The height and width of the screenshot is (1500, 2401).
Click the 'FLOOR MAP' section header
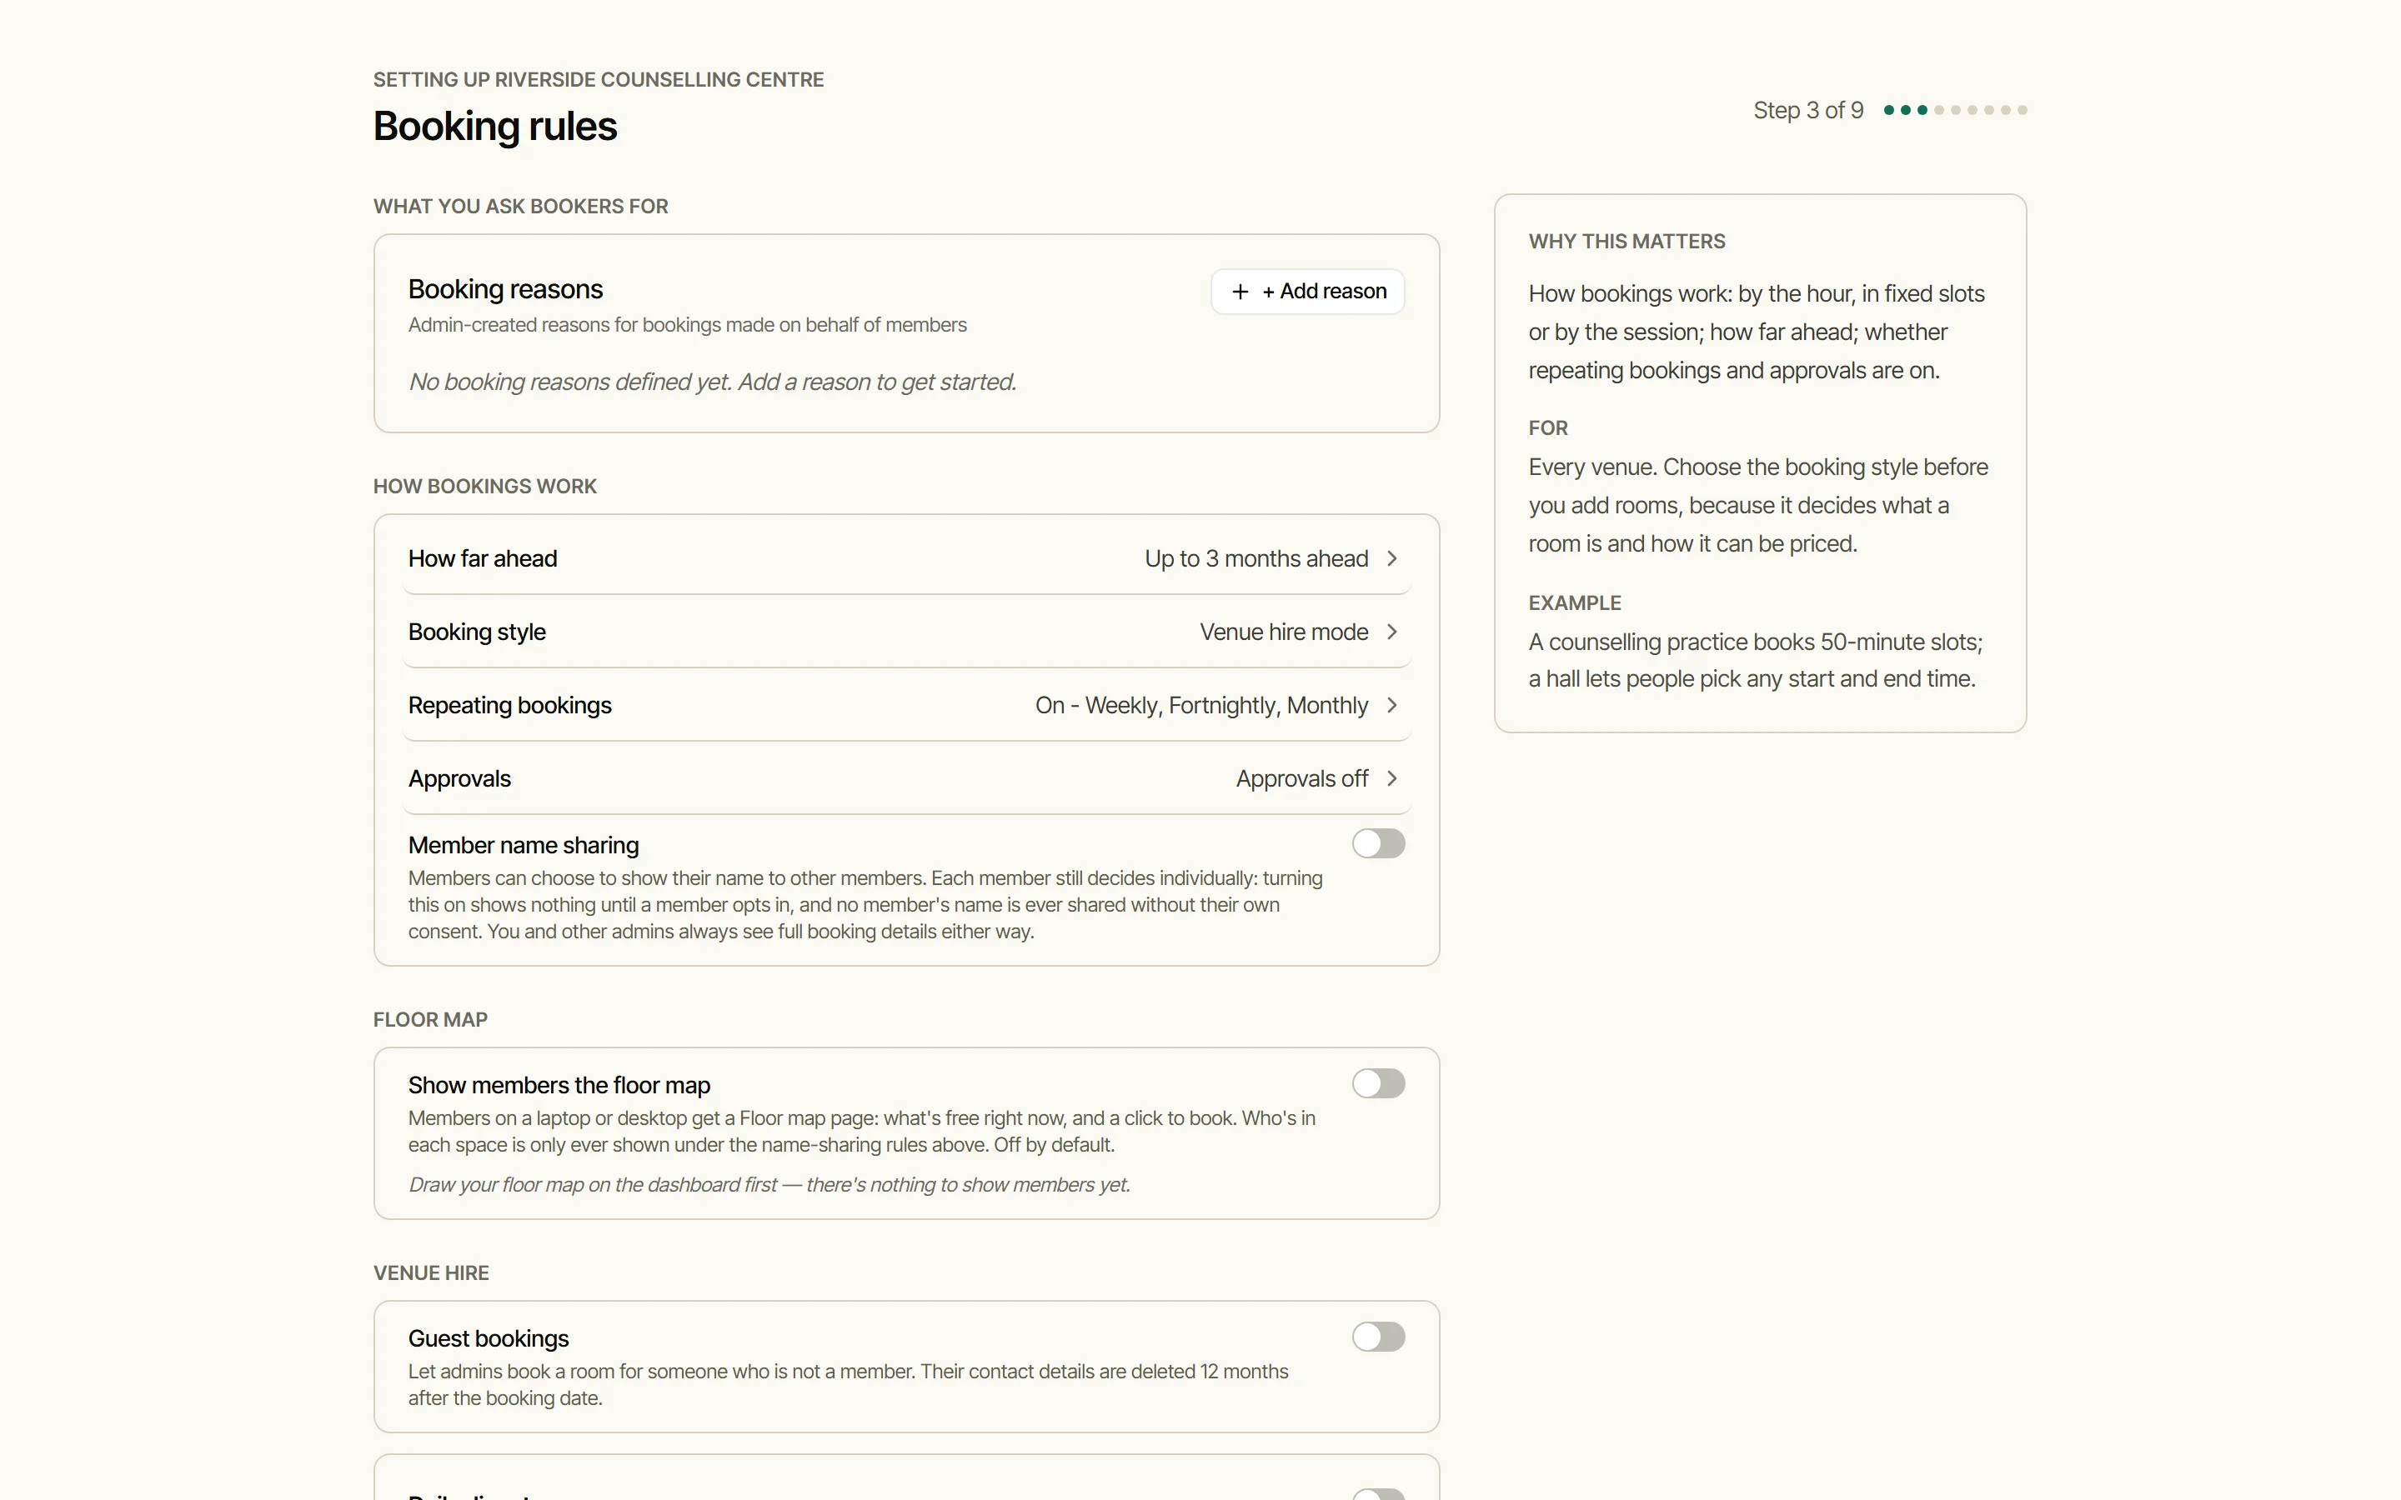pos(429,1020)
